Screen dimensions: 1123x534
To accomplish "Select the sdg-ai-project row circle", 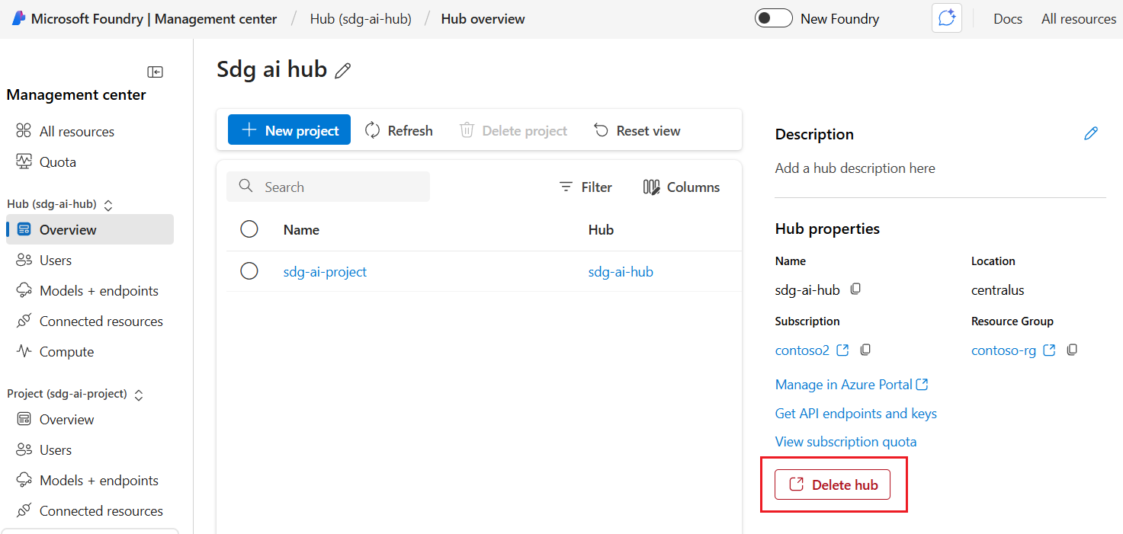I will (249, 271).
